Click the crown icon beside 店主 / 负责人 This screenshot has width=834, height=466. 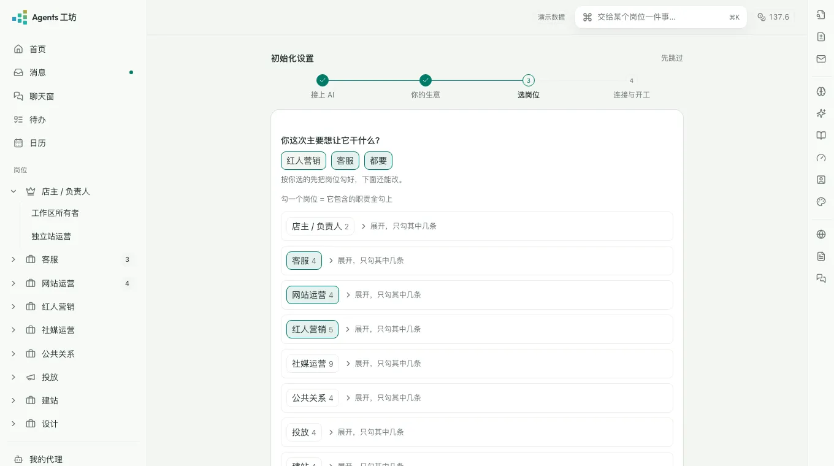coord(31,191)
